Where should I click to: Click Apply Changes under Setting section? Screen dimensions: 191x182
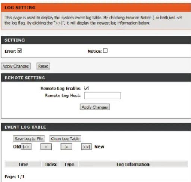pos(16,66)
